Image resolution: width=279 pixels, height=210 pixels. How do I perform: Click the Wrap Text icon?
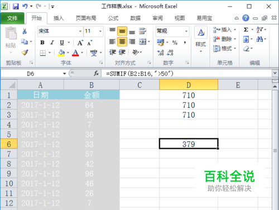coord(143,31)
